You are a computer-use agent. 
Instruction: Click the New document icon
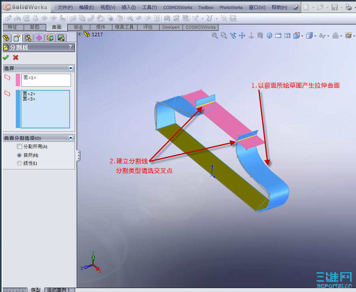point(306,7)
